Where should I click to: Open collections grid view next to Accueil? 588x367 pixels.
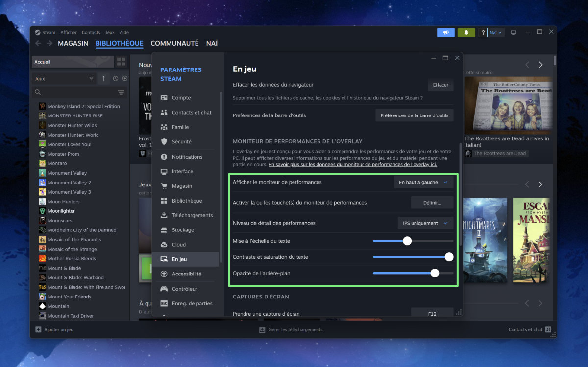click(121, 62)
